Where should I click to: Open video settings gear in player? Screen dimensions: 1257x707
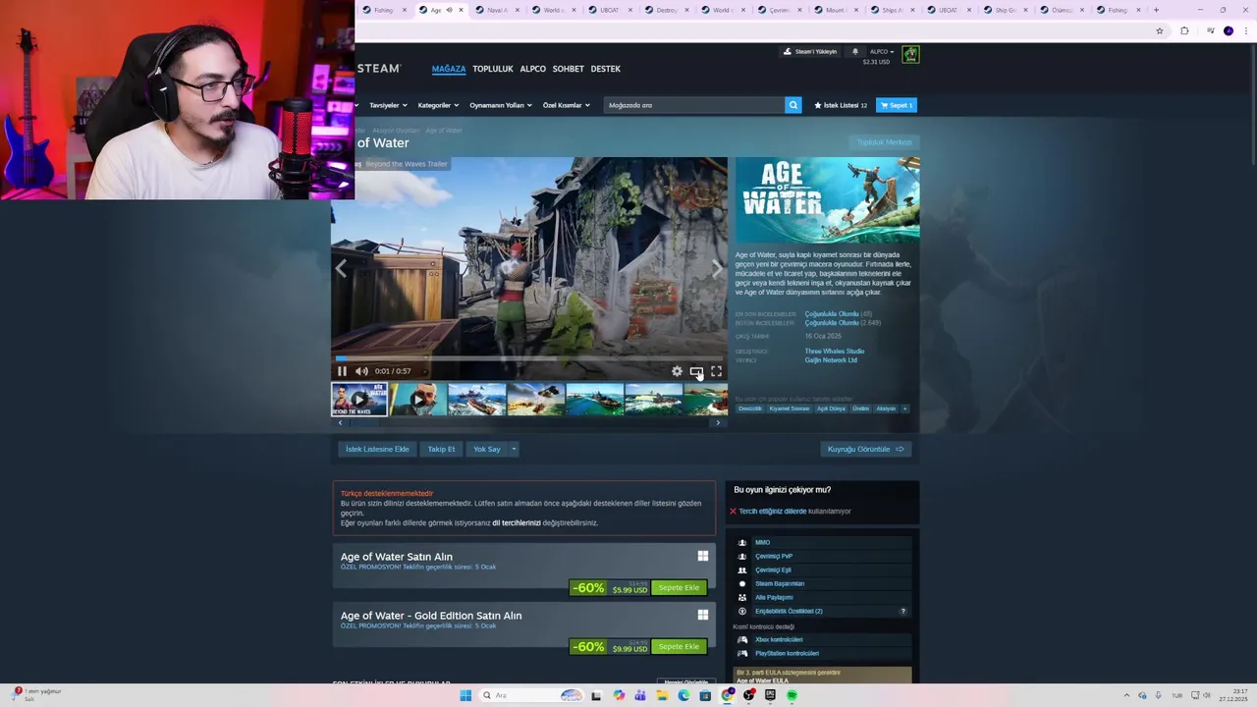tap(677, 371)
